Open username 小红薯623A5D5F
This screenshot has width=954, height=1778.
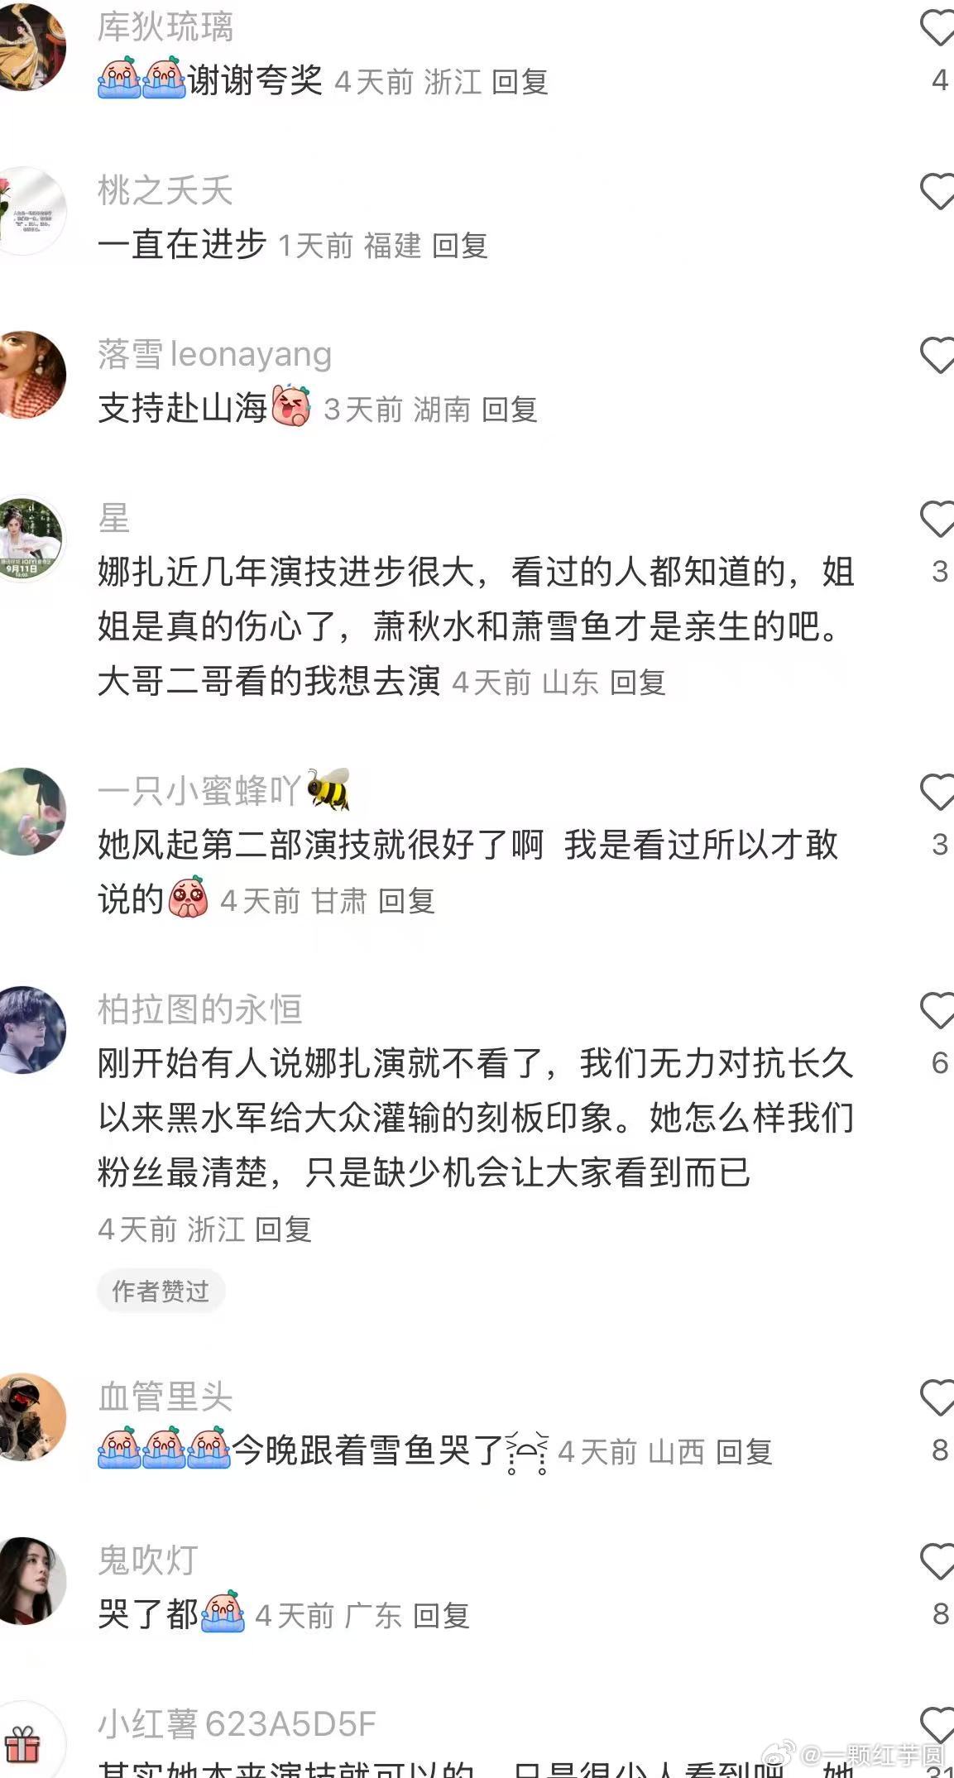pyautogui.click(x=237, y=1724)
